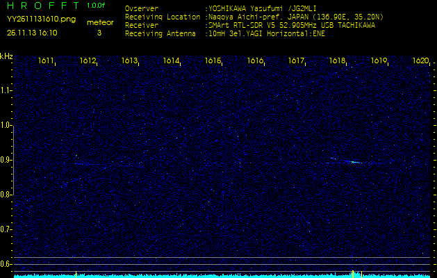Click the HROFFT title text
The image size is (437, 278).
pos(42,6)
